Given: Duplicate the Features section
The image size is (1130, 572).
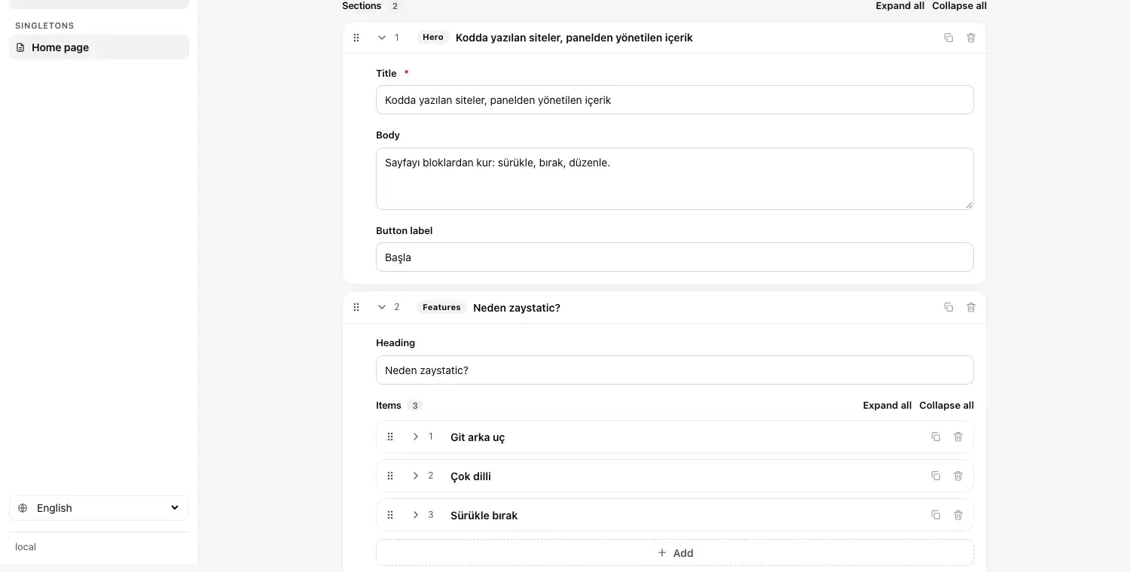Looking at the screenshot, I should pos(948,307).
